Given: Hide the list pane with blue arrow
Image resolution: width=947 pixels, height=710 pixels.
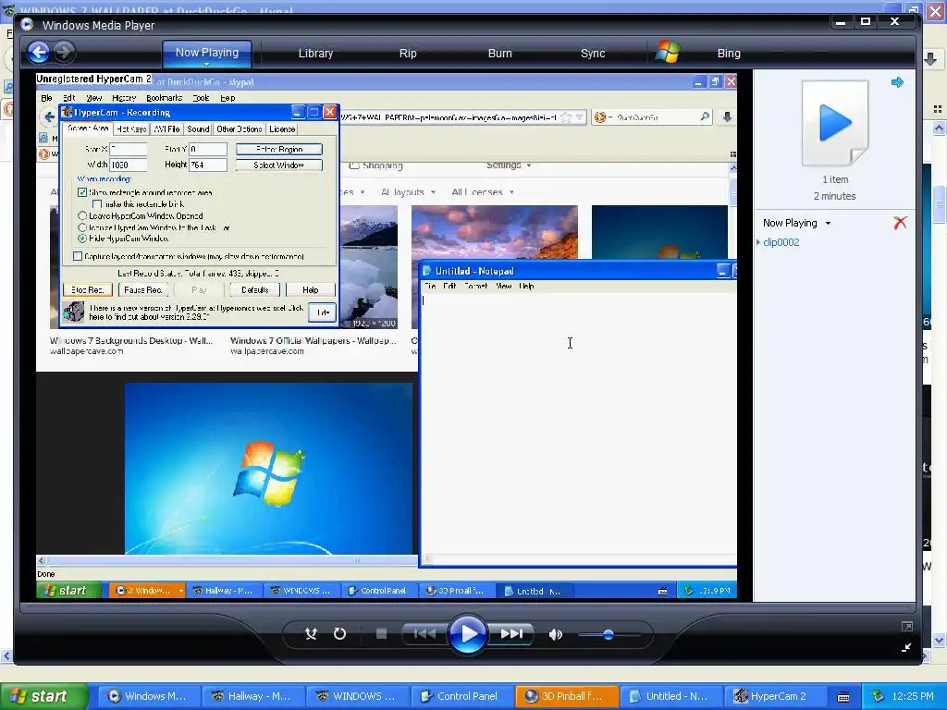Looking at the screenshot, I should tap(897, 82).
